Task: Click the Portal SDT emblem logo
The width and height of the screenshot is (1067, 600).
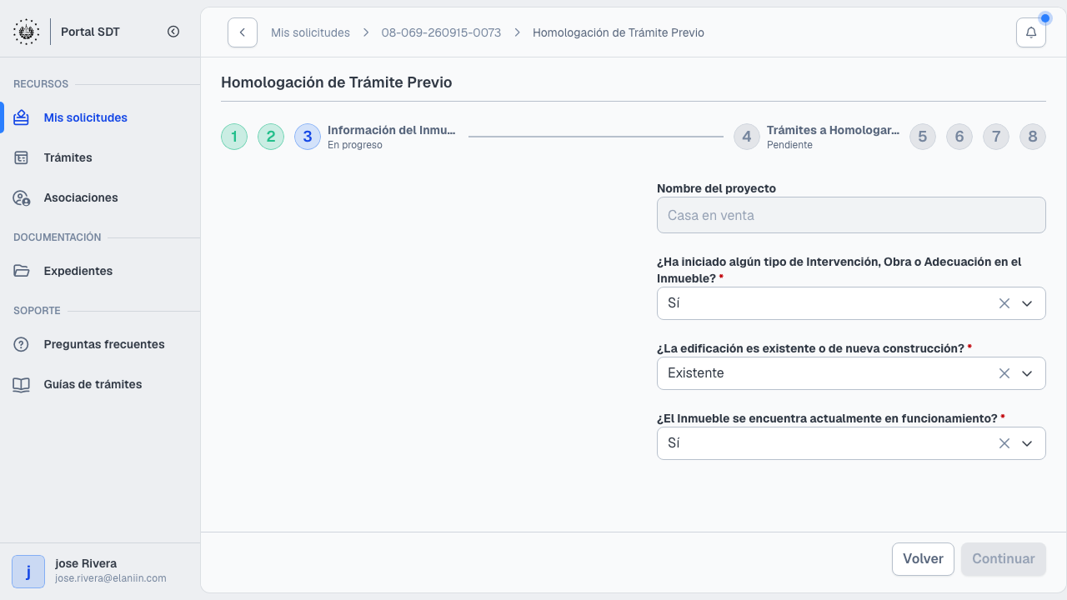Action: tap(26, 32)
